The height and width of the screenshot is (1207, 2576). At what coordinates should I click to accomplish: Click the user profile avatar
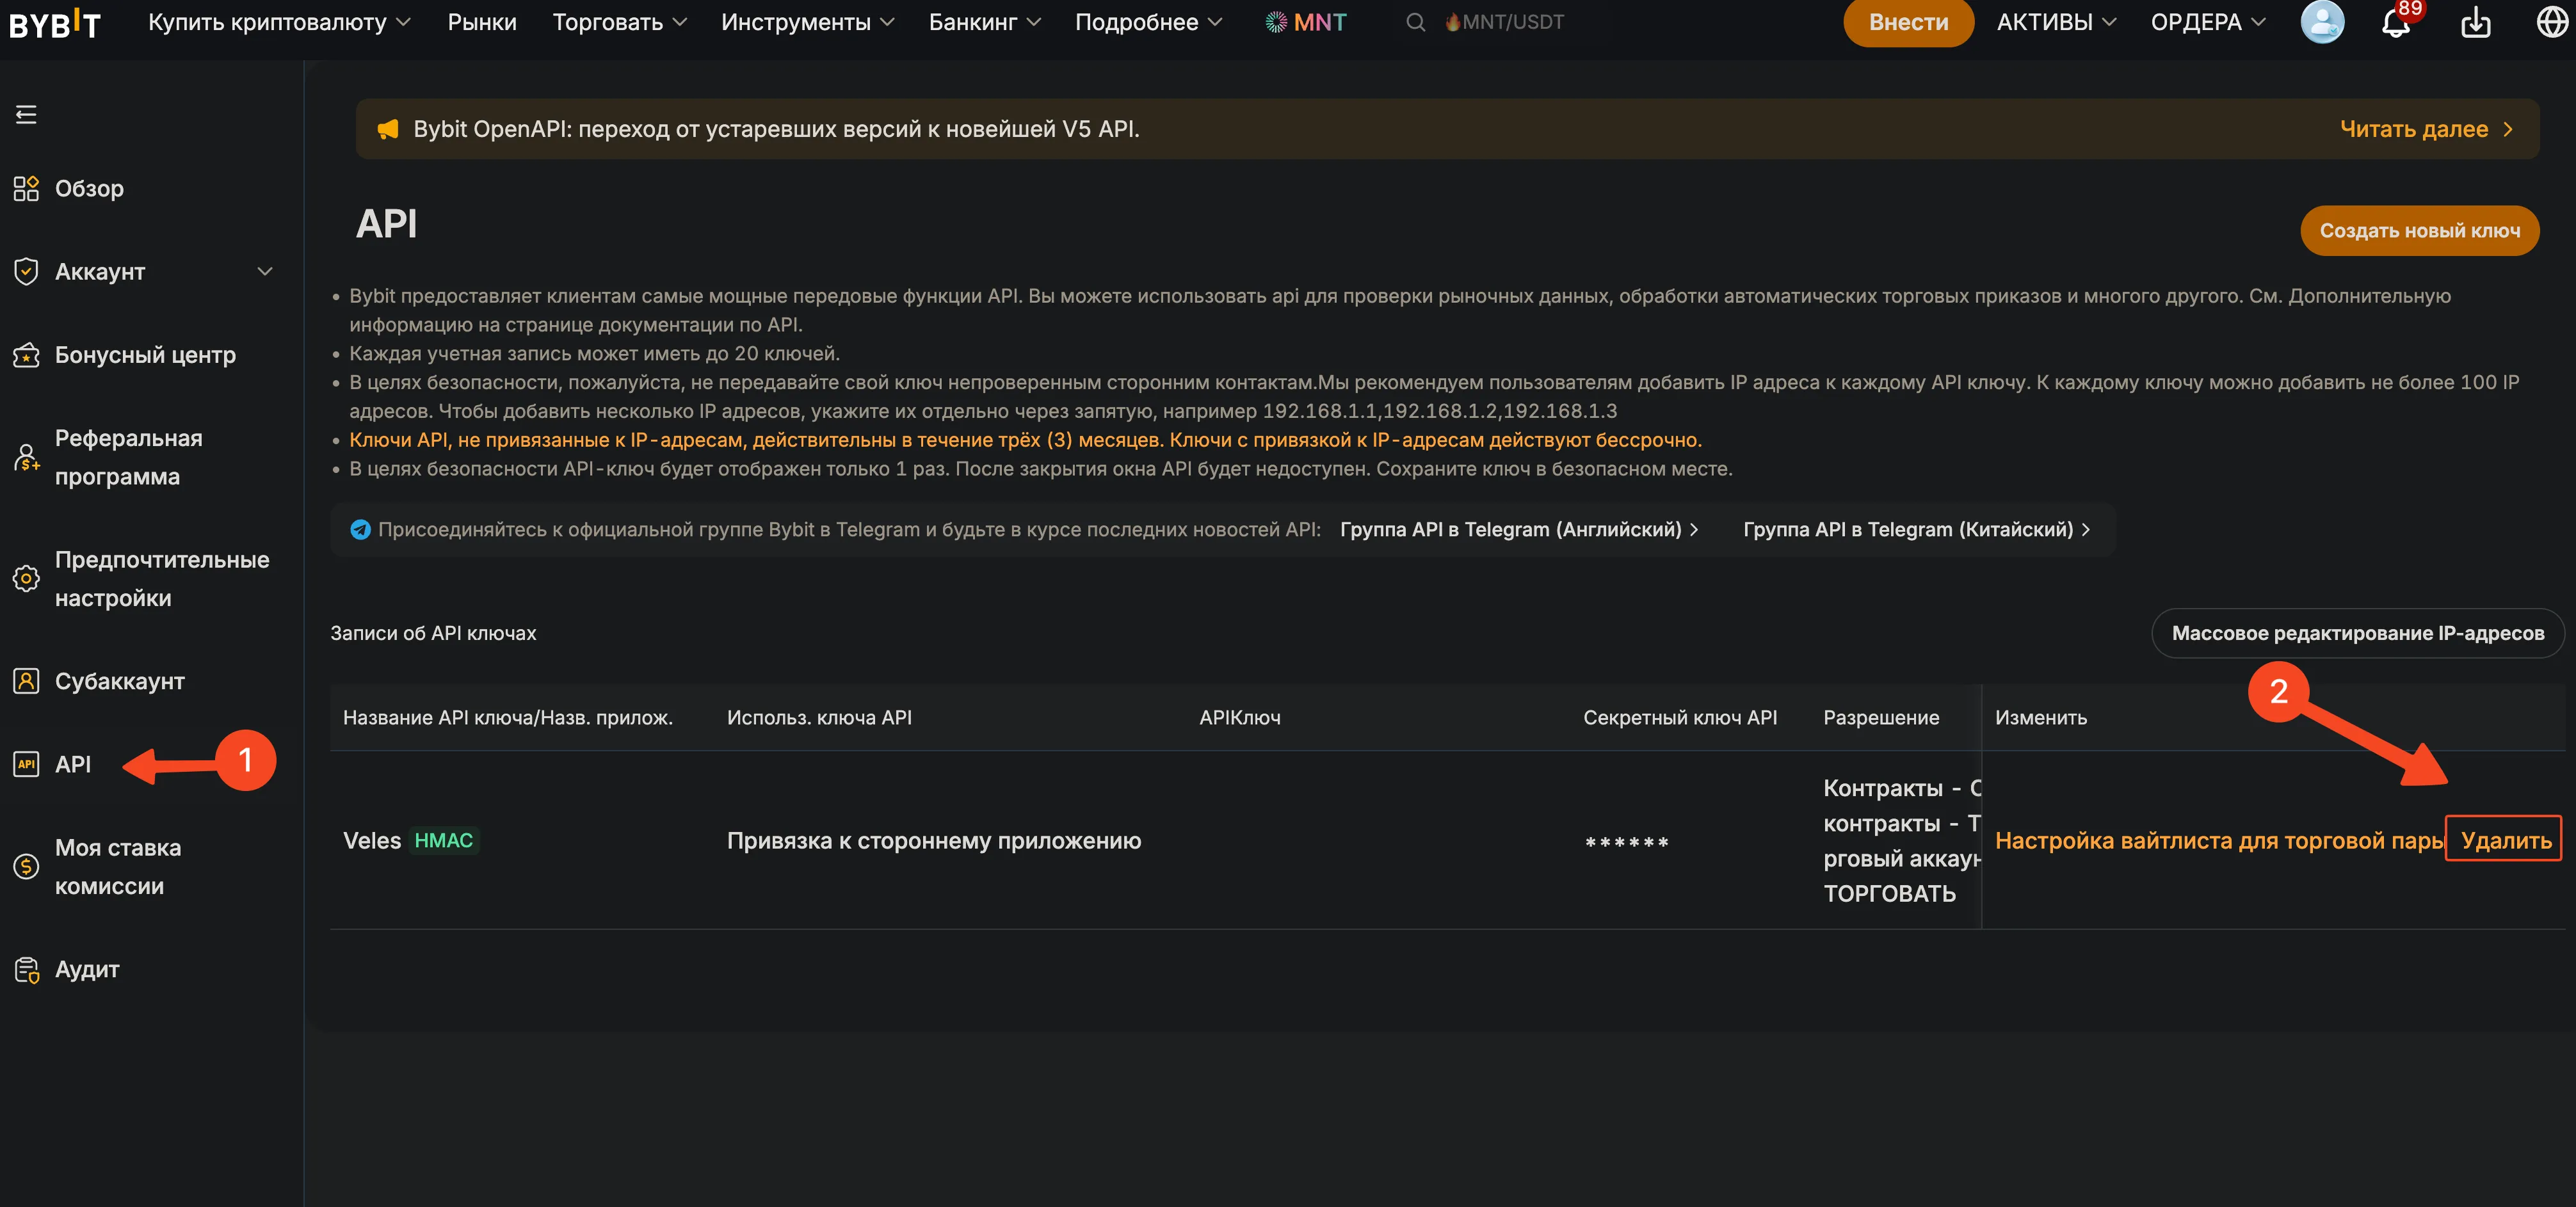2322,22
